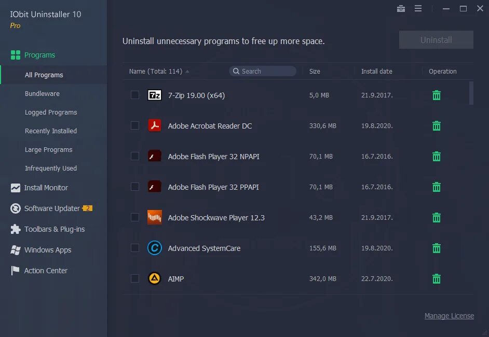Click trash icon for Adobe Shockwave Player 12.3

coord(436,217)
